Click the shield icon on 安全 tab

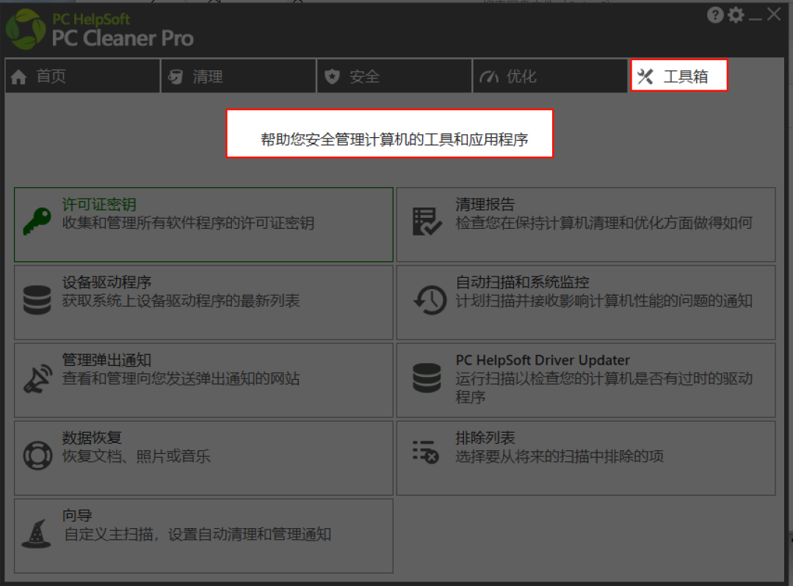[332, 77]
